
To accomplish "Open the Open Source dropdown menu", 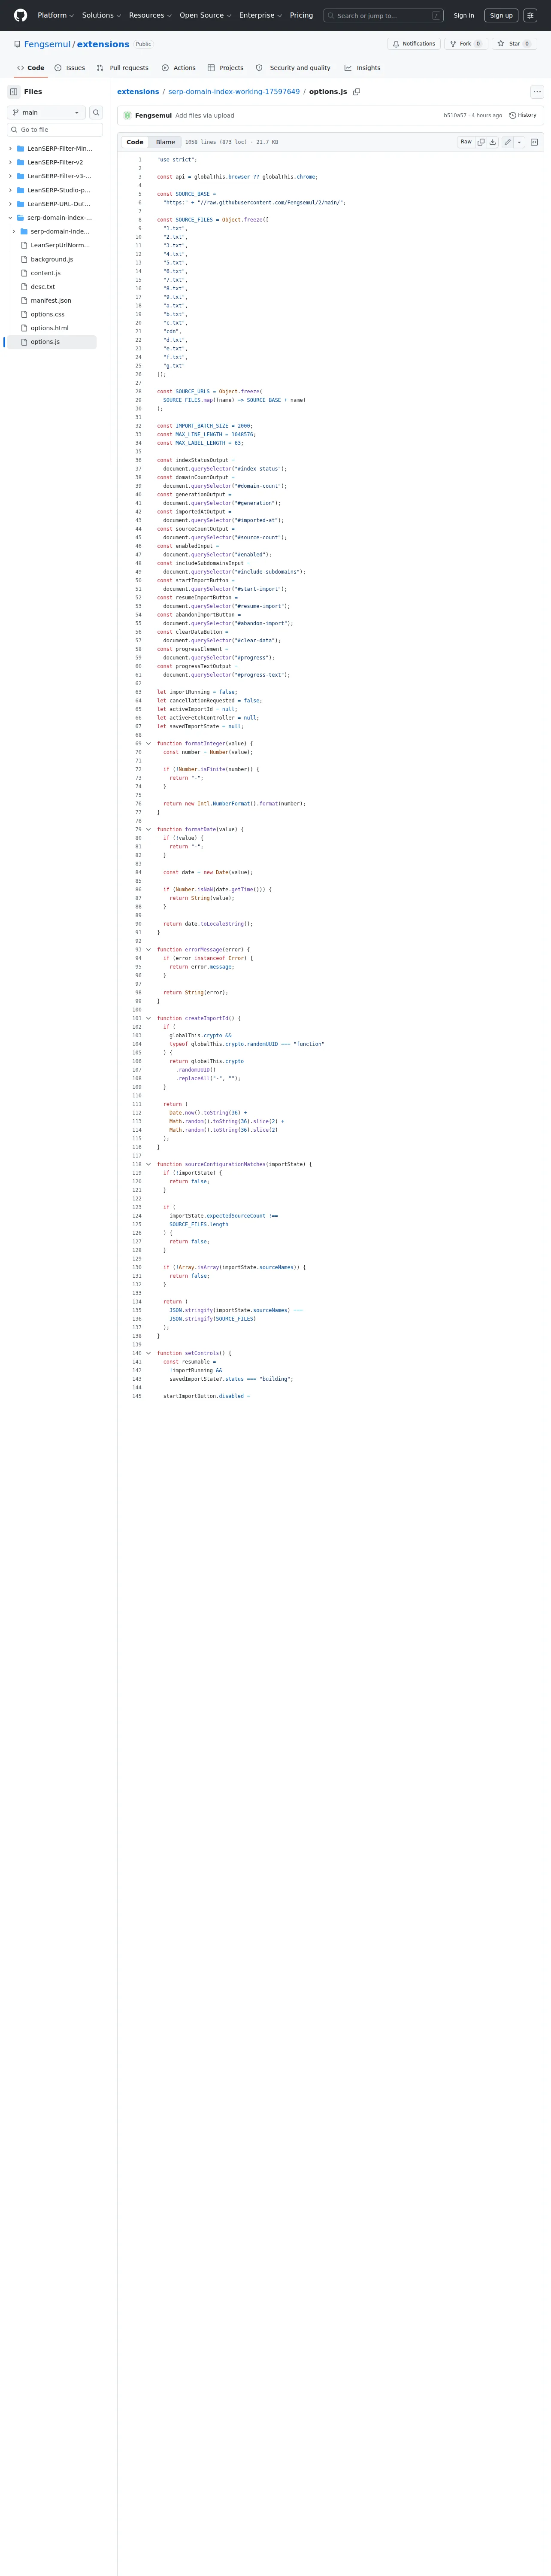I will pyautogui.click(x=205, y=15).
